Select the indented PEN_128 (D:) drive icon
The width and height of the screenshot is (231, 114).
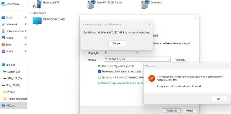(5, 79)
